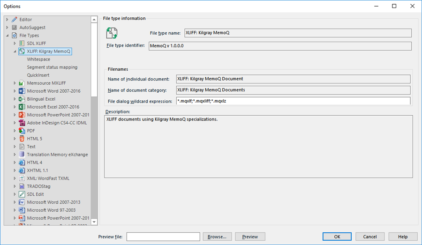The width and height of the screenshot is (422, 245).
Task: Select the Whitespace settings page
Action: click(x=38, y=59)
